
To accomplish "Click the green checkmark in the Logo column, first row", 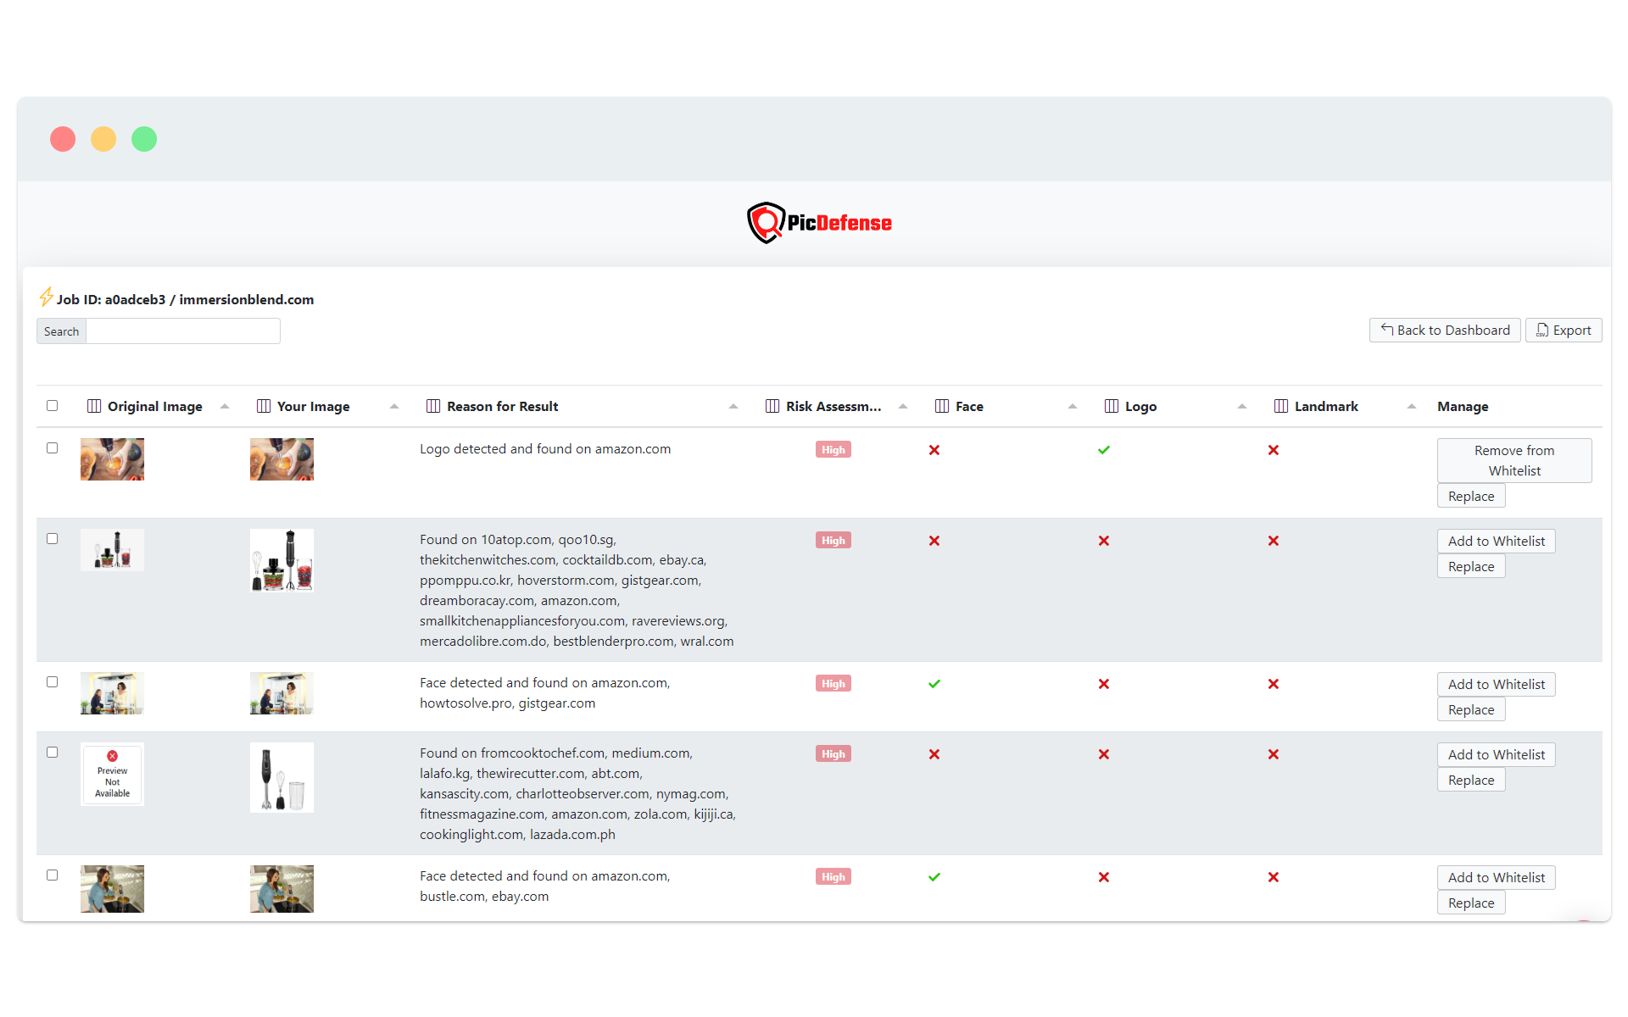I will 1104,450.
